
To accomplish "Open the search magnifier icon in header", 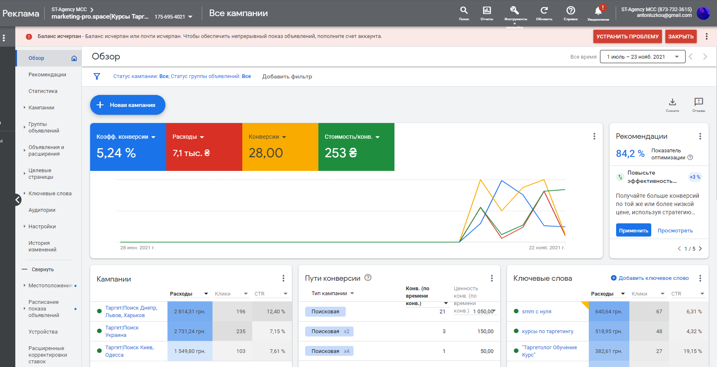I will click(x=464, y=11).
